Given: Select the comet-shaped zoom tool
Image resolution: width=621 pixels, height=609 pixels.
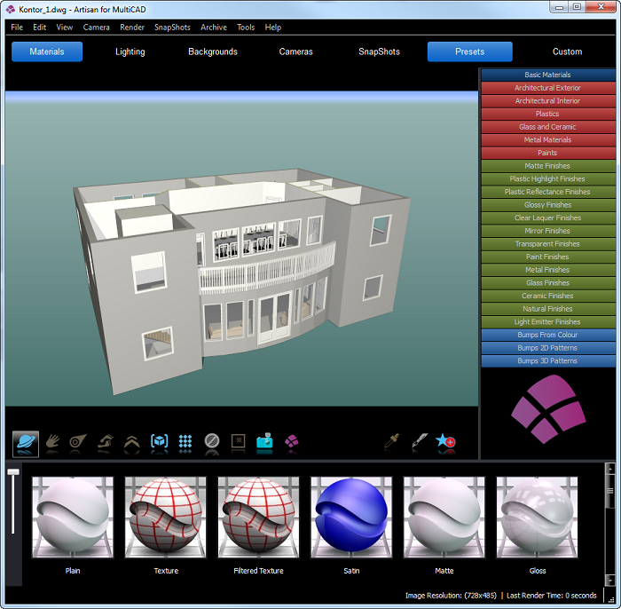Looking at the screenshot, I should tap(78, 441).
